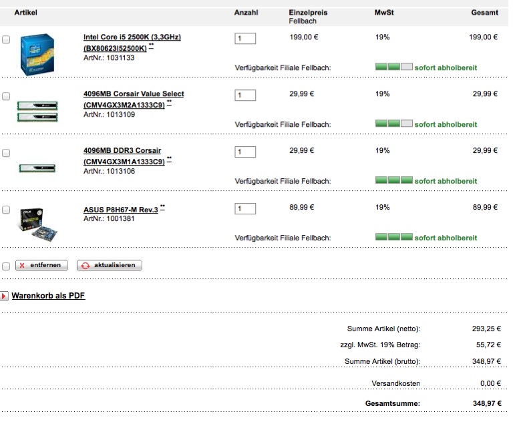This screenshot has height=424, width=513.
Task: Click the 89,99 € unit price for ASUS board
Action: tap(301, 207)
